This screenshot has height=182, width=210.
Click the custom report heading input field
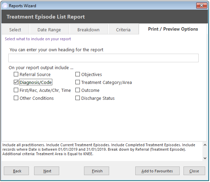[103, 58]
